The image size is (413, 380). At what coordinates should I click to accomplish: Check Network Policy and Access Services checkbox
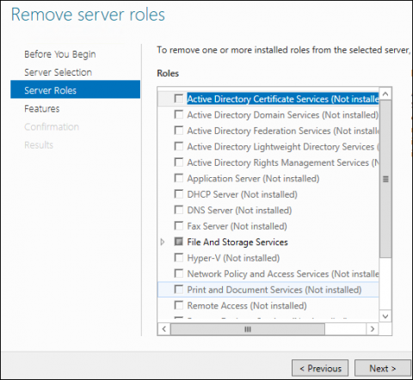179,273
